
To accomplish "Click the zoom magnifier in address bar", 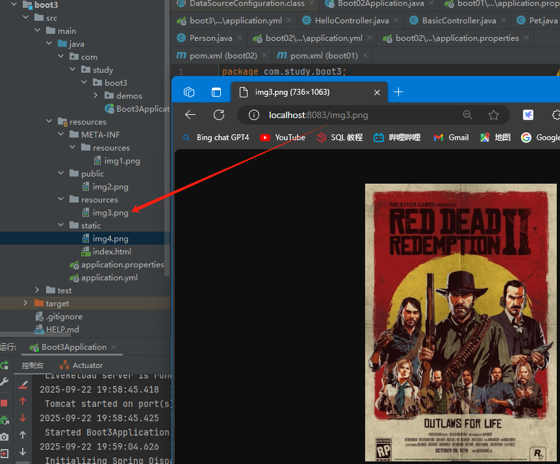I will pyautogui.click(x=468, y=115).
